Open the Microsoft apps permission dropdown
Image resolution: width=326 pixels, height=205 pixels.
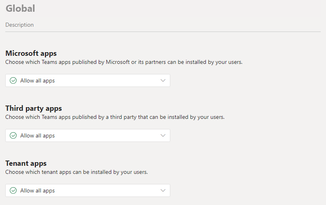[x=87, y=80]
